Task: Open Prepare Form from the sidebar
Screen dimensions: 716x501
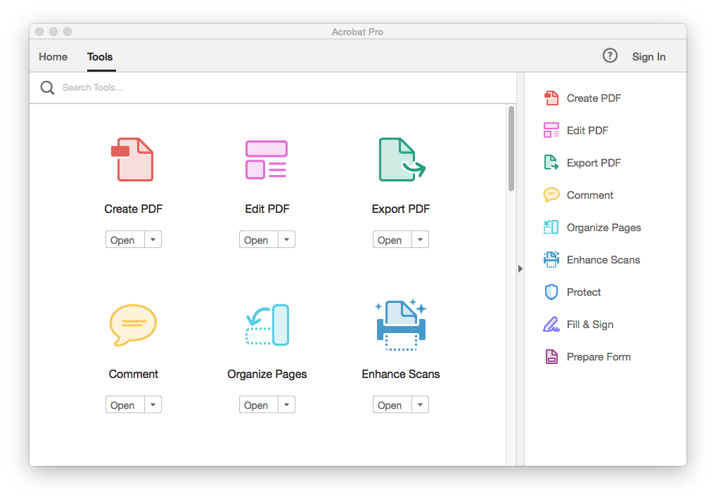Action: click(x=599, y=356)
